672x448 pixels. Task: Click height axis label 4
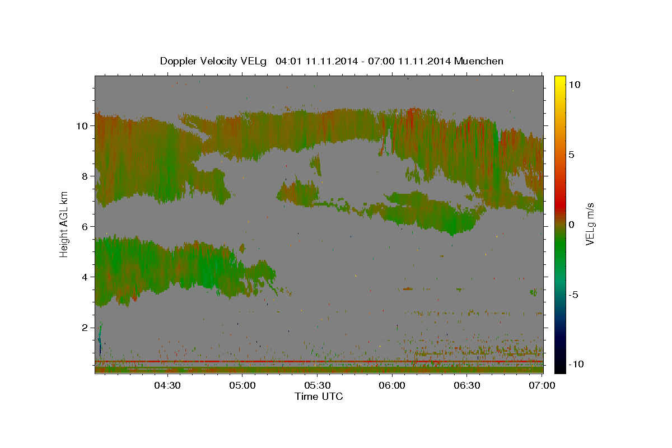(x=85, y=277)
